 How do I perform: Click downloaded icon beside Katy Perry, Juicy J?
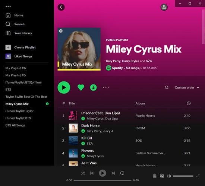coord(83,131)
